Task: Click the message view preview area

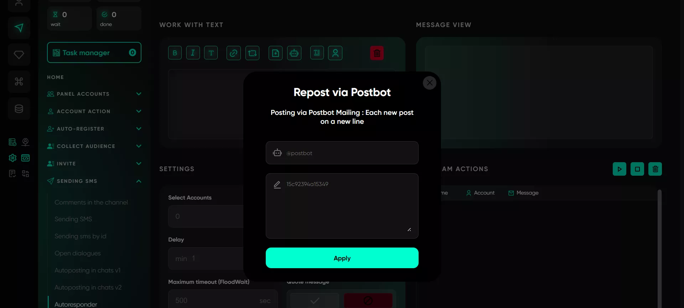Action: 539,92
